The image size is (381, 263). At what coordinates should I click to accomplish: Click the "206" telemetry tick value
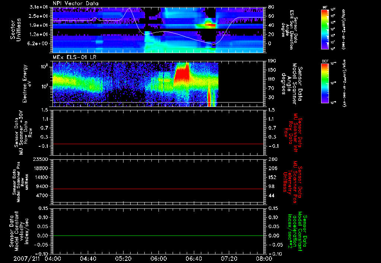tap(272, 168)
